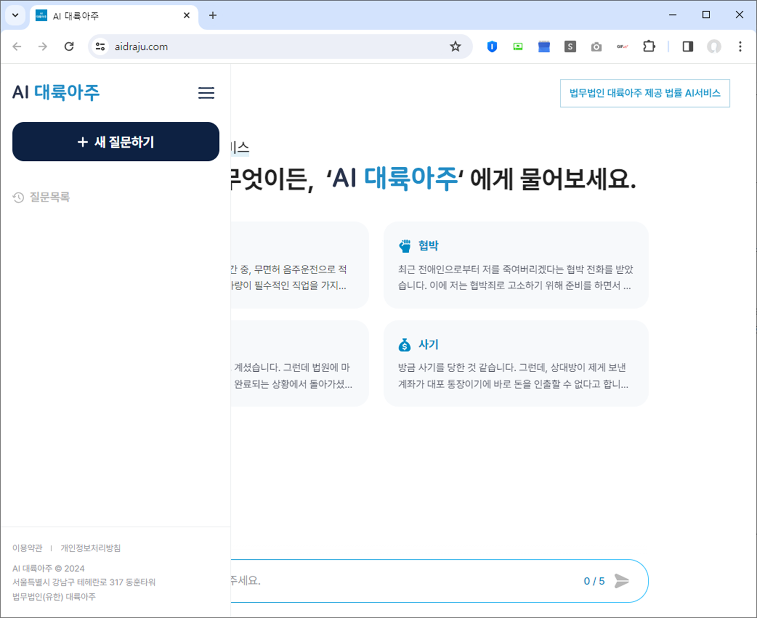Select the AI 대륙아주 browser tab
The width and height of the screenshot is (757, 618).
[93, 15]
